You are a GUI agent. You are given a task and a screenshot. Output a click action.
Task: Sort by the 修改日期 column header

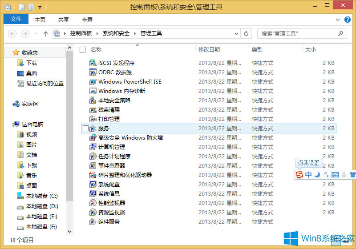[209, 50]
